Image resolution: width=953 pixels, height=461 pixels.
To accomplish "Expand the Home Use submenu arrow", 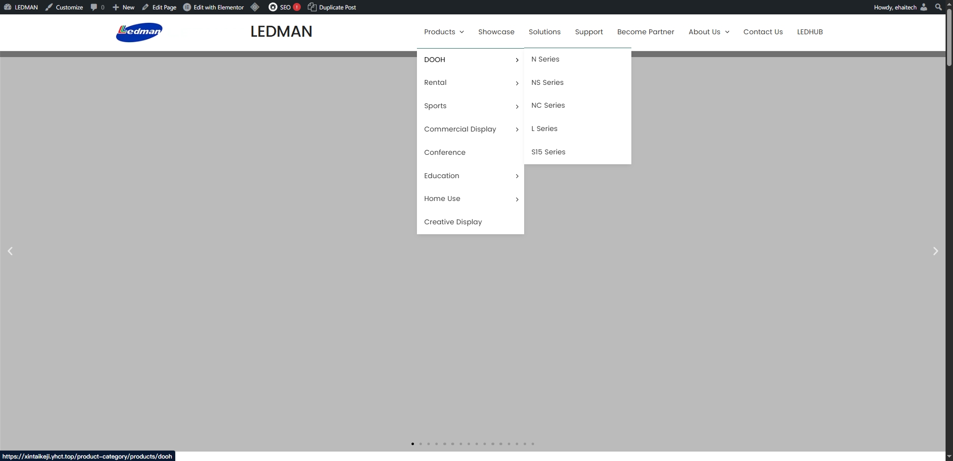I will 517,199.
